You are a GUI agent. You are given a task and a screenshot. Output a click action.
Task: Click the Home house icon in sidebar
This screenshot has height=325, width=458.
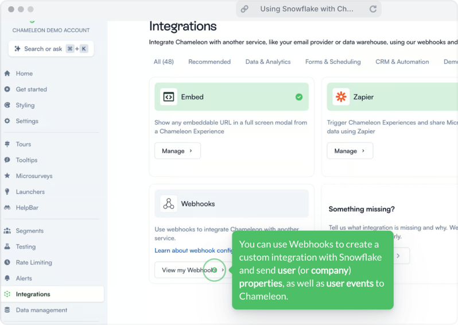(7, 73)
